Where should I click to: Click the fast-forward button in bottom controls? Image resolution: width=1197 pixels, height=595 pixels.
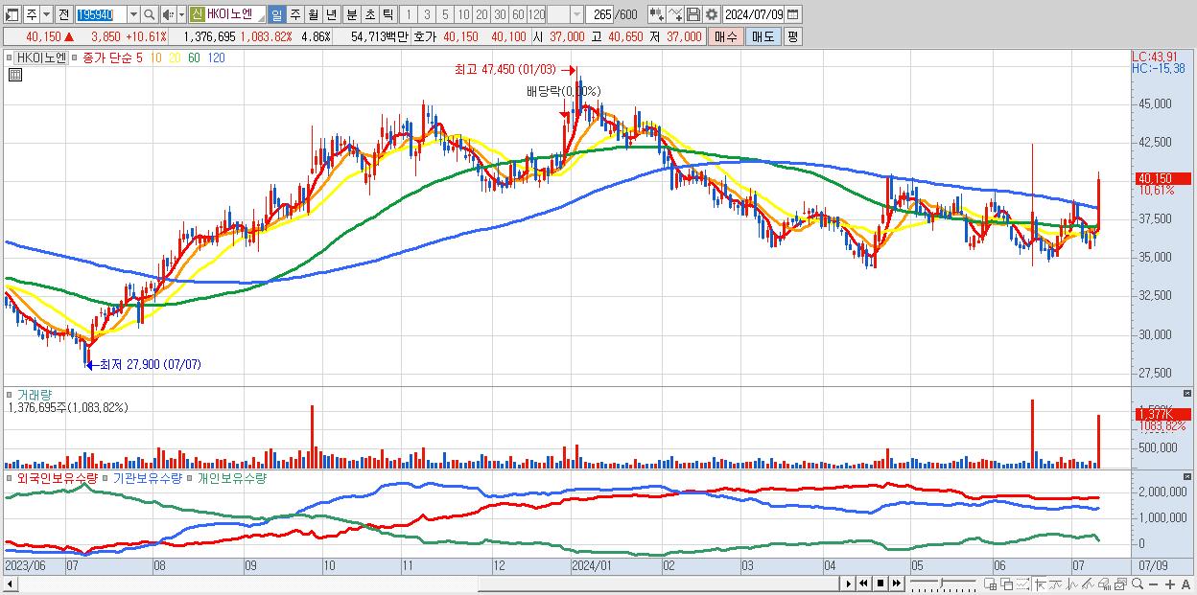tap(896, 584)
